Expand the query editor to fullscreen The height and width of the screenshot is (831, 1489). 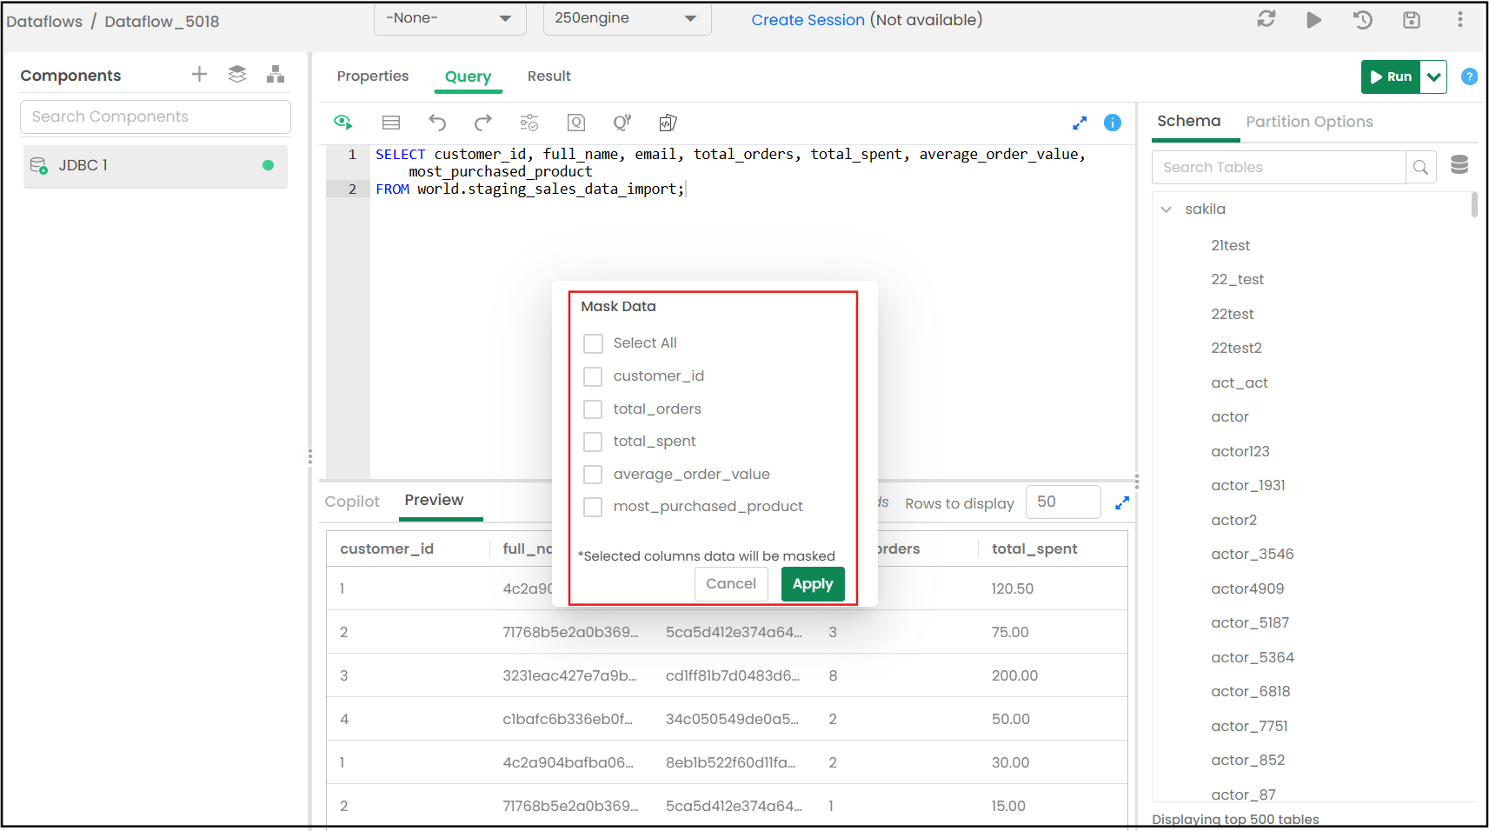pyautogui.click(x=1080, y=123)
